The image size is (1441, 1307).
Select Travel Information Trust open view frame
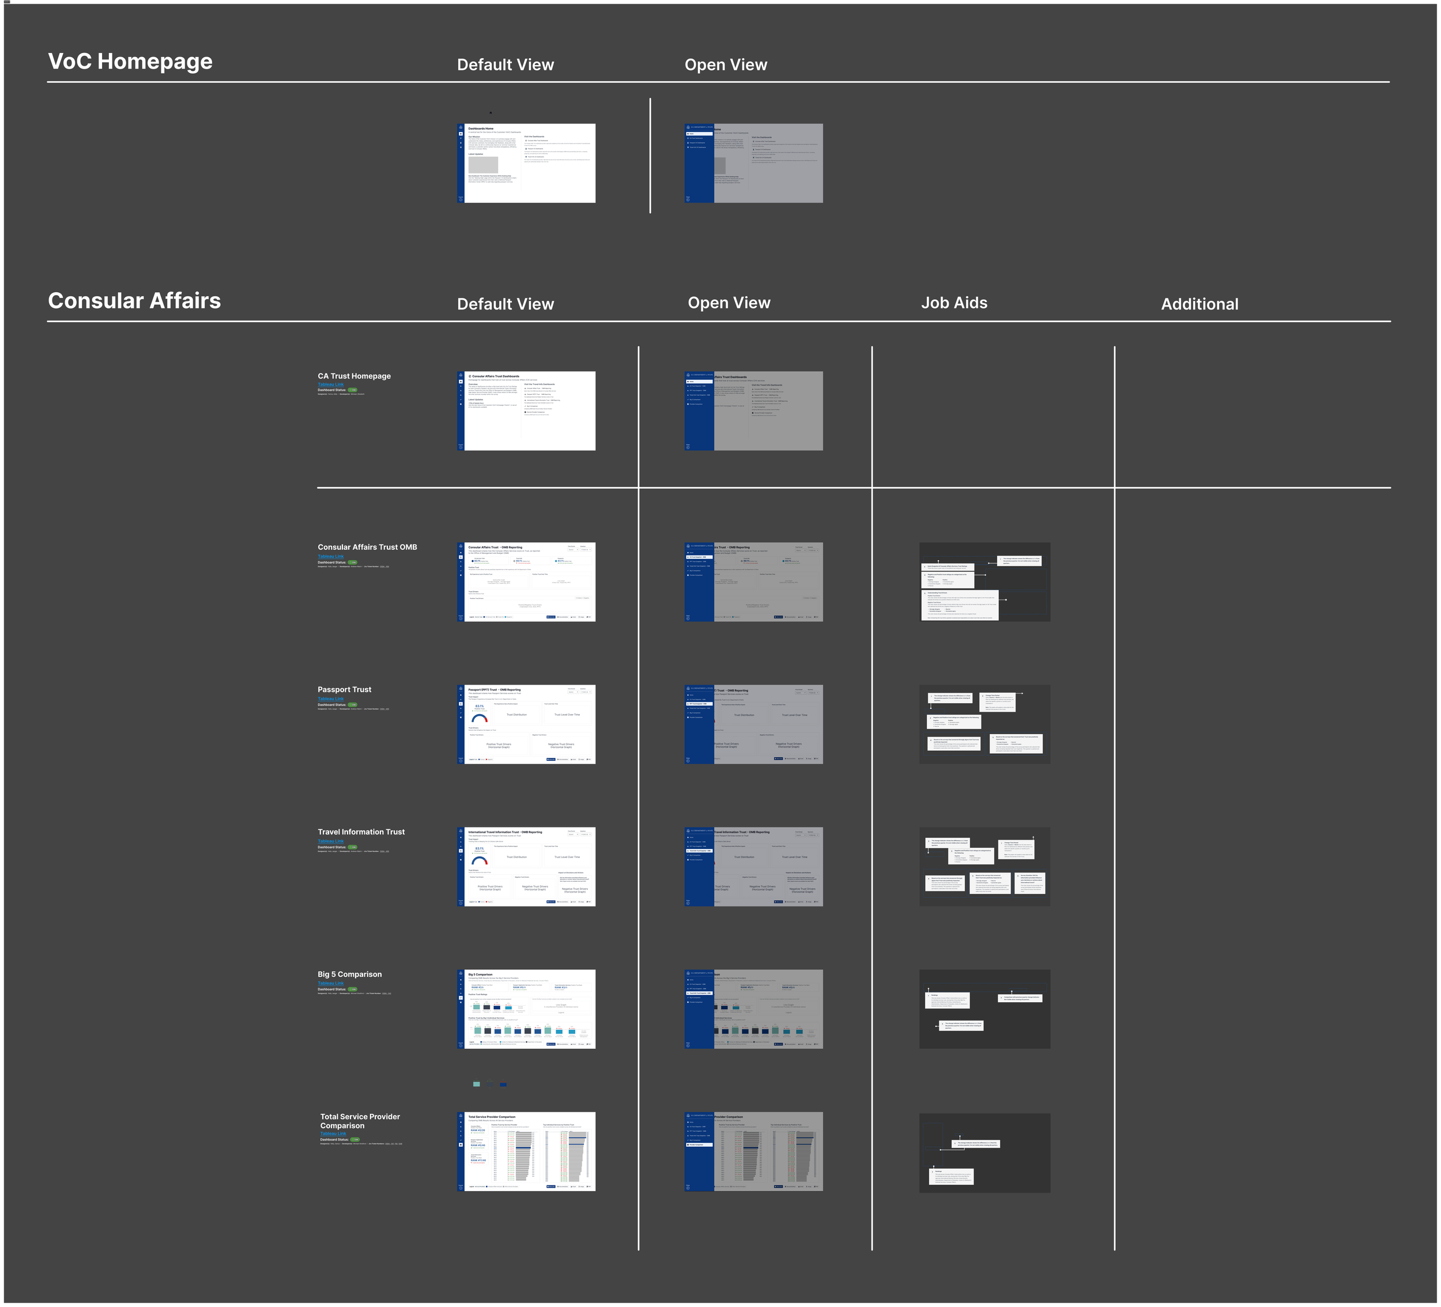point(753,867)
